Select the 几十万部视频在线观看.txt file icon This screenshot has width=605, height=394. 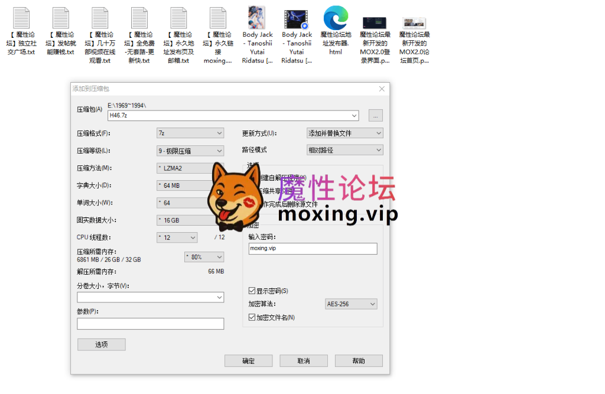tap(100, 18)
